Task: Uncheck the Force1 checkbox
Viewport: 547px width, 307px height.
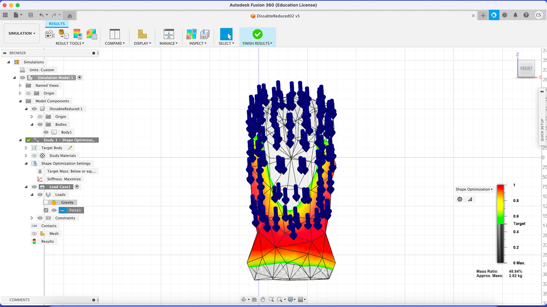Action: click(x=46, y=210)
